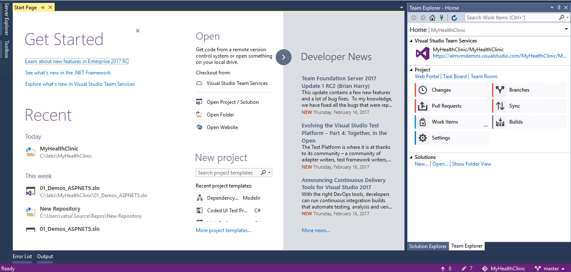This screenshot has height=272, width=571.
Task: Collapse the Visual Studio Team Services section
Action: point(411,41)
